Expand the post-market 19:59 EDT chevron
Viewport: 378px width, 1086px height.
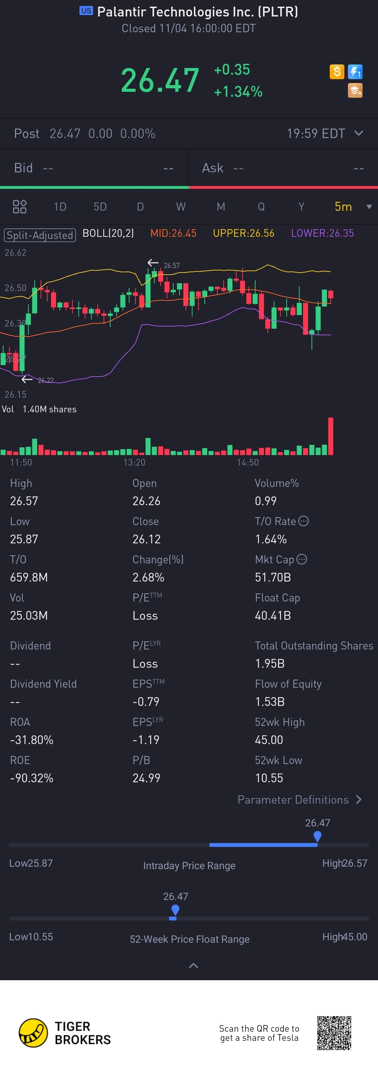(359, 133)
